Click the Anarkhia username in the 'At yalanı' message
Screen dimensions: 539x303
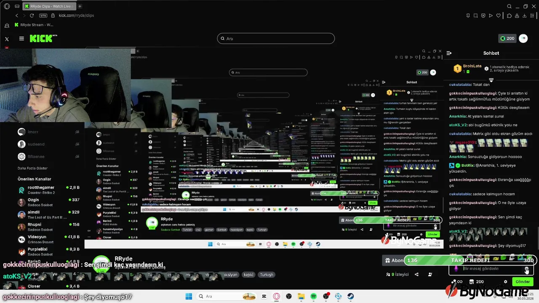point(458,116)
